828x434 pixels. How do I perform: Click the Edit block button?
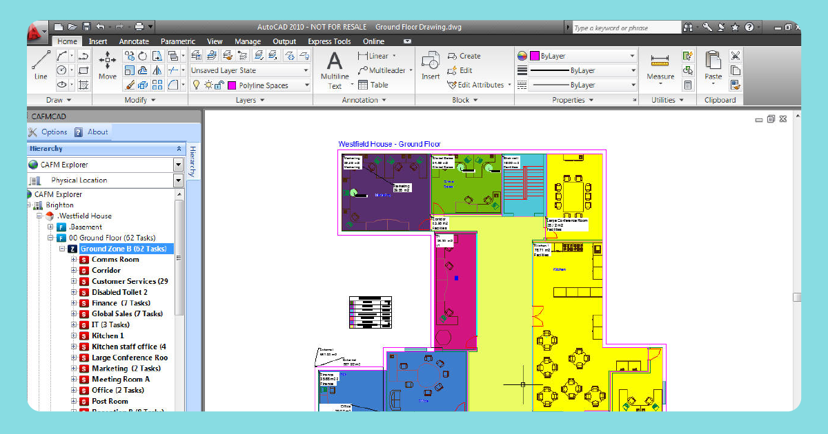click(460, 70)
